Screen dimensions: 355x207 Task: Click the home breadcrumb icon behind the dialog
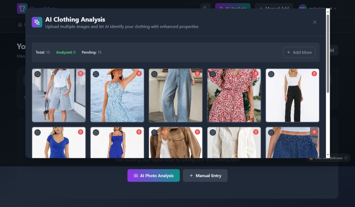coord(20,25)
